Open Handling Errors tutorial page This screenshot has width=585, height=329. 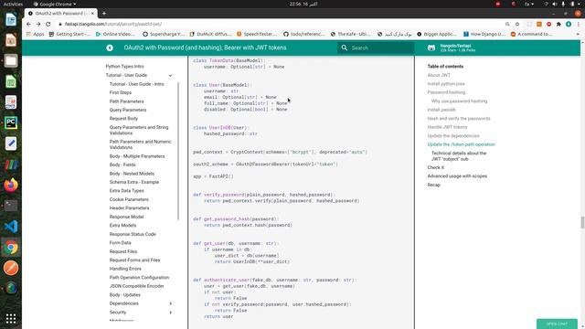pyautogui.click(x=125, y=269)
